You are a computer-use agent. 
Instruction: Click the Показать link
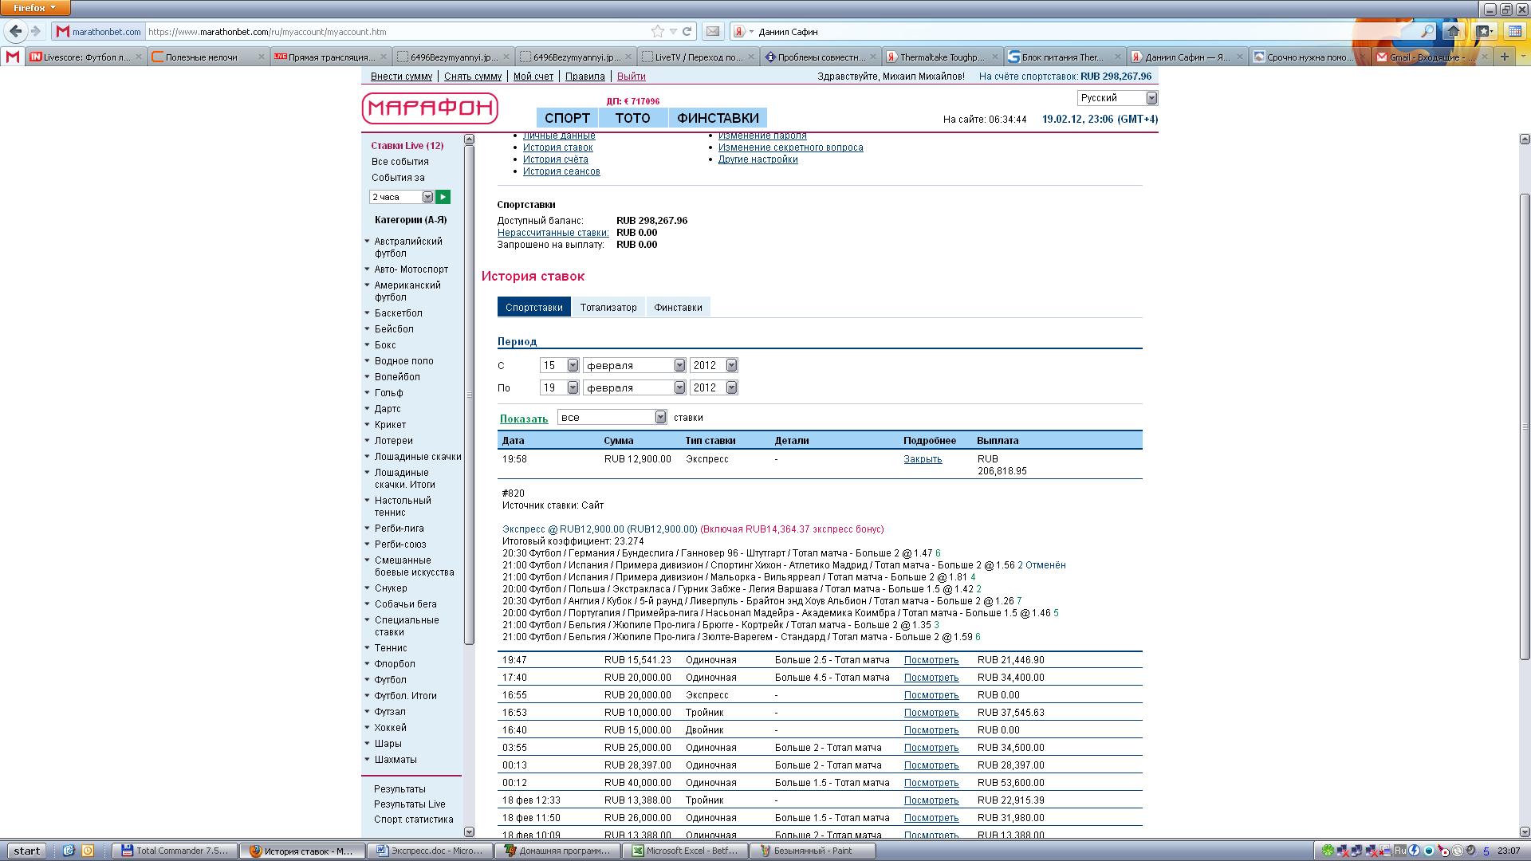(x=524, y=419)
